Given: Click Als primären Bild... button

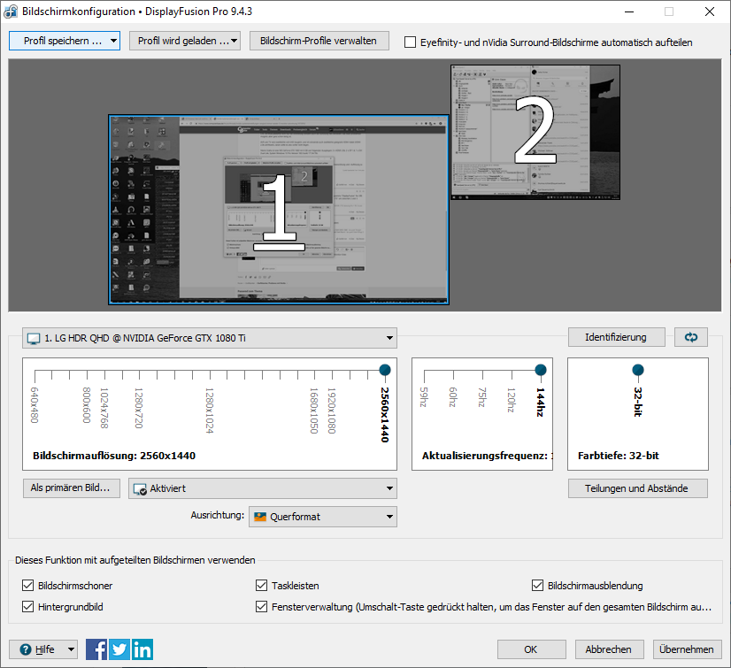Looking at the screenshot, I should tap(72, 488).
